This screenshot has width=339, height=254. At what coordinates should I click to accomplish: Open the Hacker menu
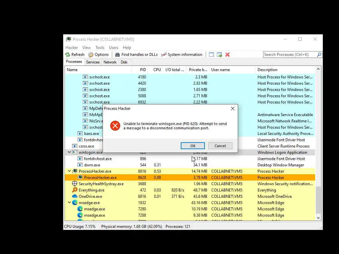tap(72, 48)
